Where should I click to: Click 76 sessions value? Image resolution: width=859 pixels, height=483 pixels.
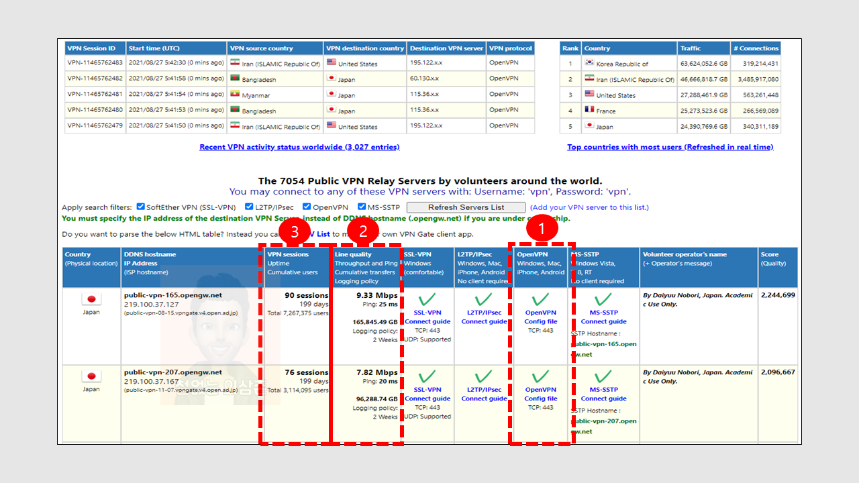tap(307, 372)
